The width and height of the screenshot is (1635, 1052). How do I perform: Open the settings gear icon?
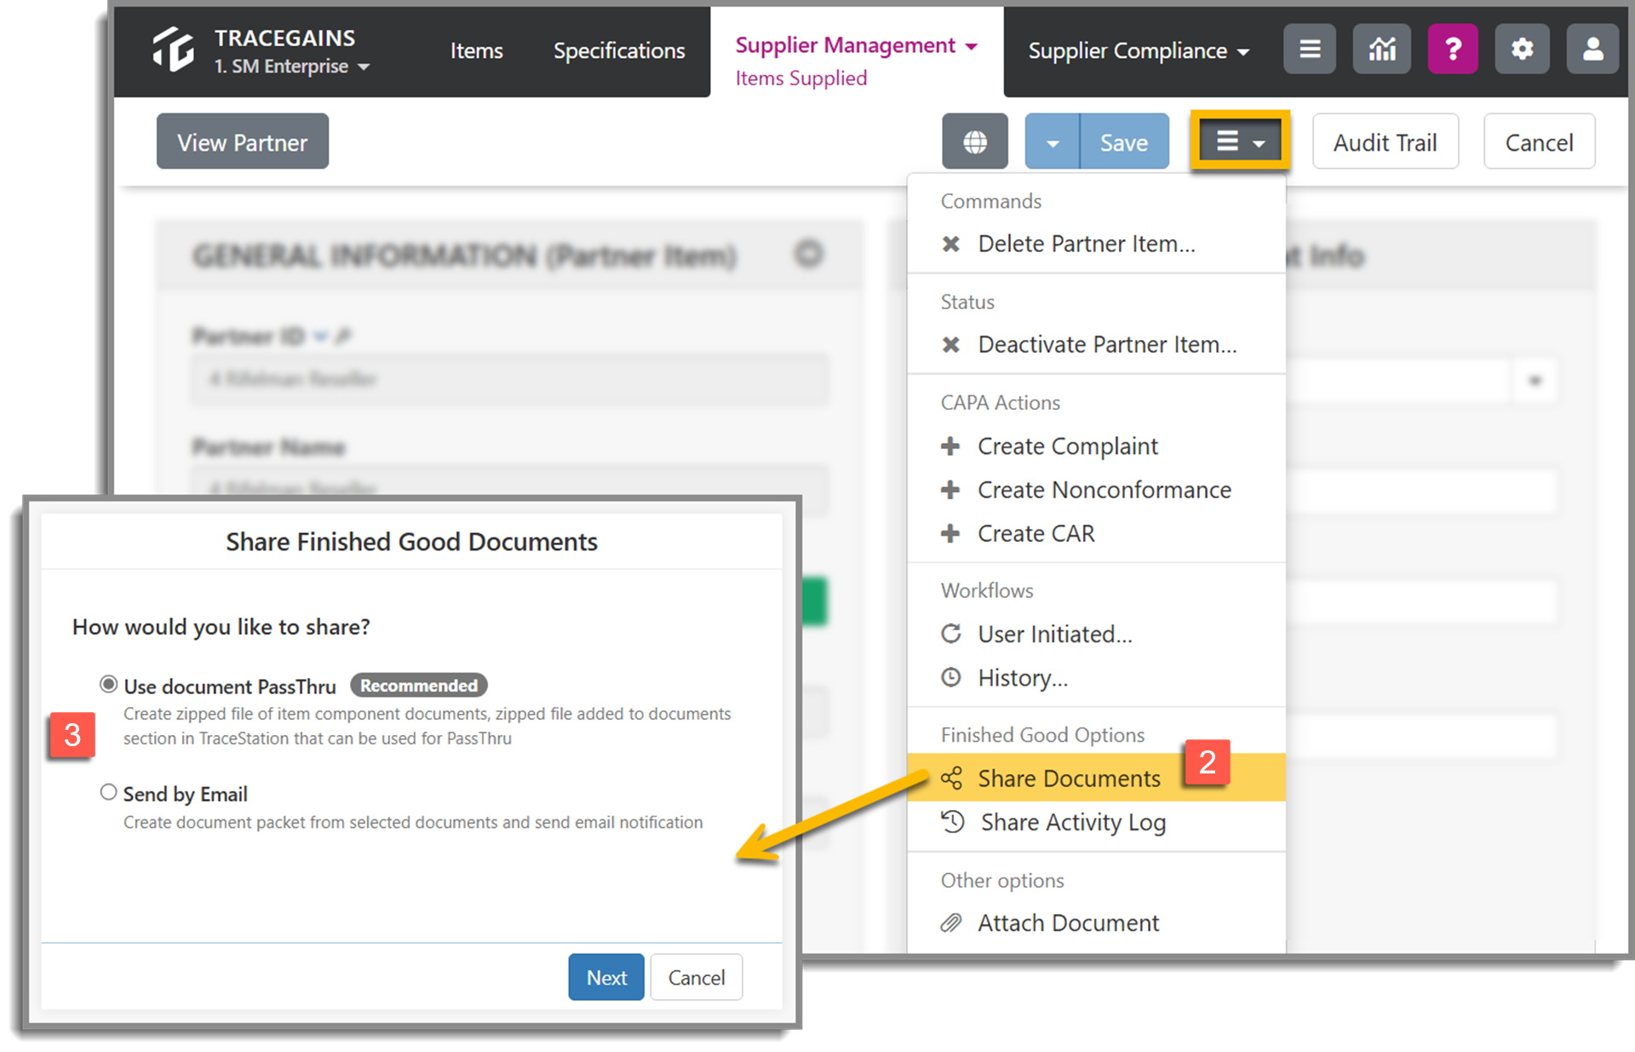(x=1522, y=49)
